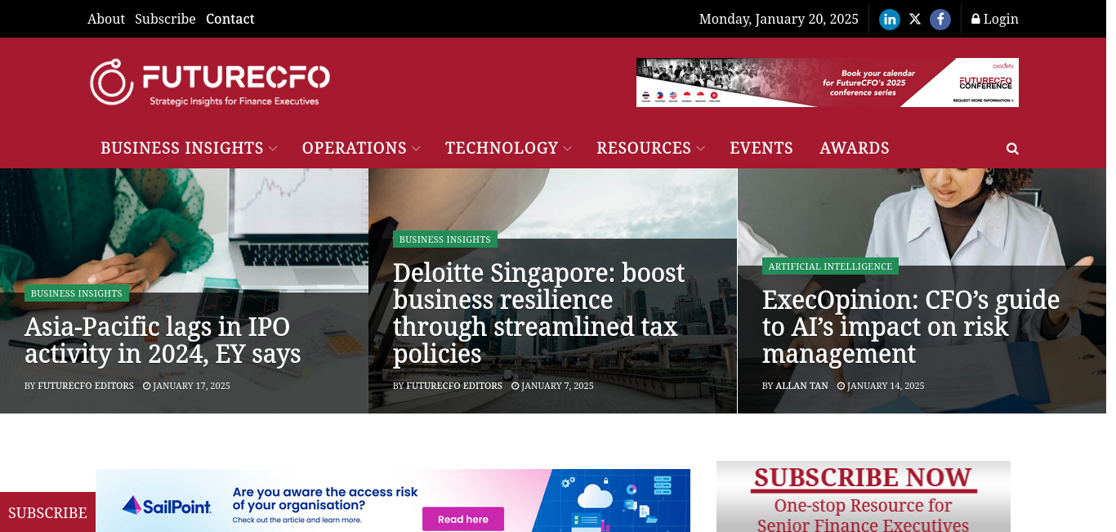Open author Allan Tan's profile

click(x=801, y=386)
